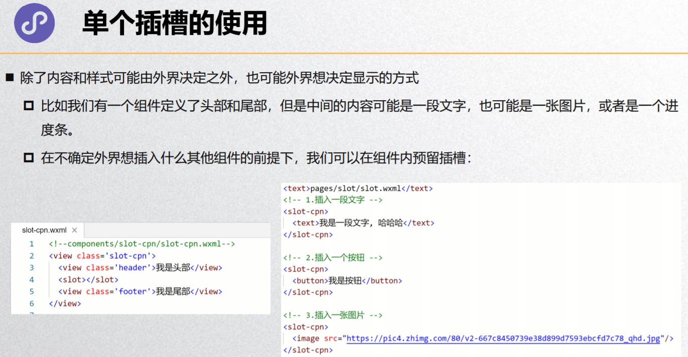Click the <slot></slot> code line
This screenshot has width=688, height=357.
[88, 279]
